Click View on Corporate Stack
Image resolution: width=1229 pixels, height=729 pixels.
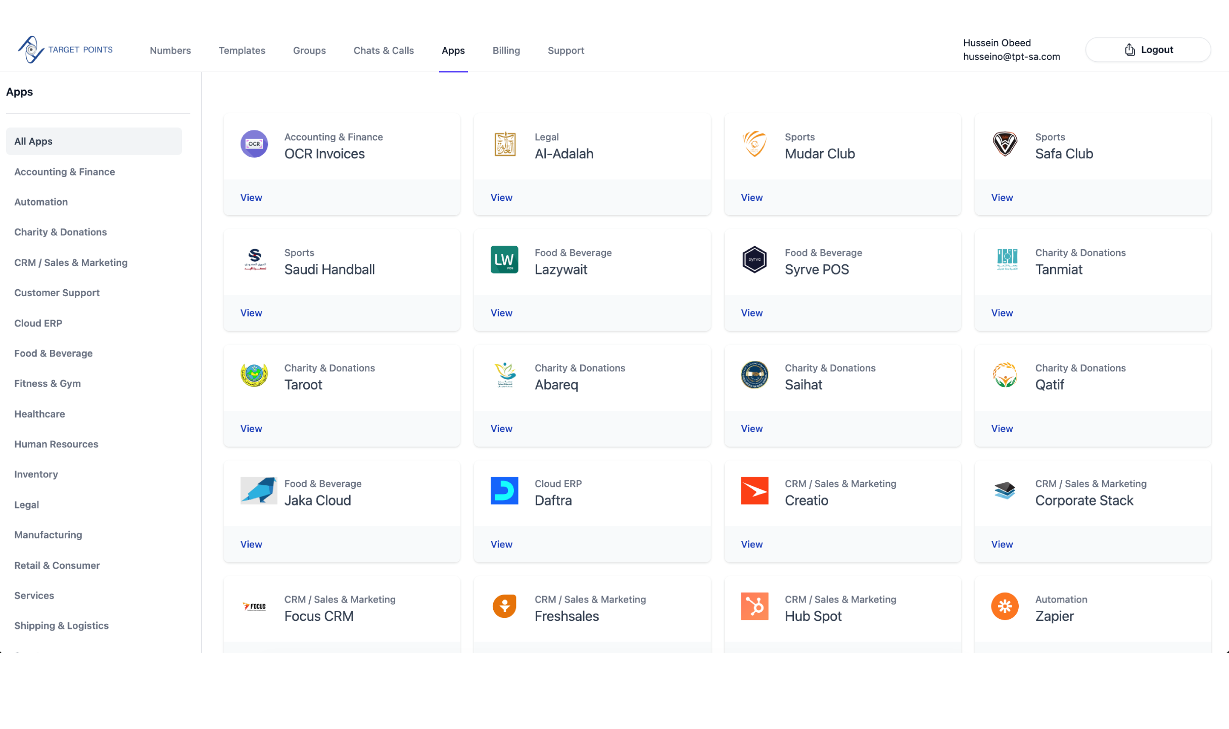coord(1002,544)
